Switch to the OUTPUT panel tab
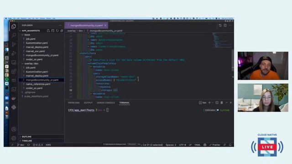 (x=88, y=103)
